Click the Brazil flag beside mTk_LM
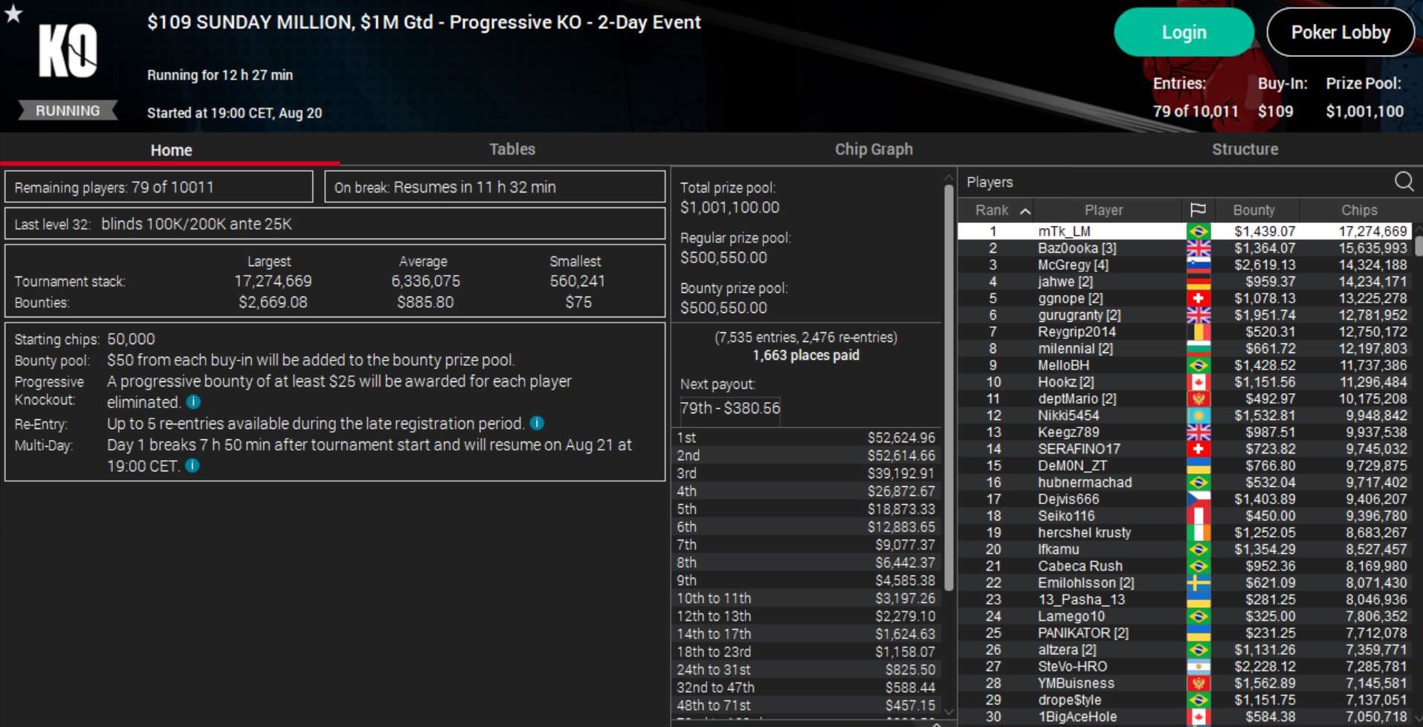Image resolution: width=1423 pixels, height=727 pixels. [1198, 231]
